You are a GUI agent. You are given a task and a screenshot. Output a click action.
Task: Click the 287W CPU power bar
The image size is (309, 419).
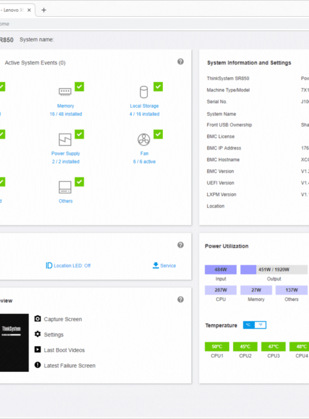point(221,290)
